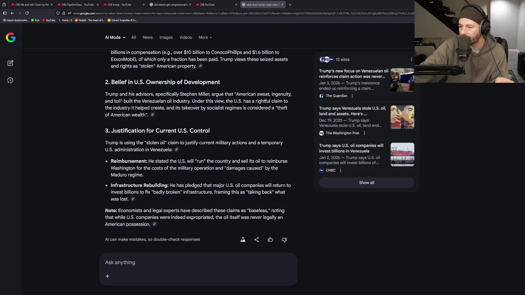This screenshot has height=295, width=525.
Task: Open source link icon after "theft of American wealth"
Action: 152,115
